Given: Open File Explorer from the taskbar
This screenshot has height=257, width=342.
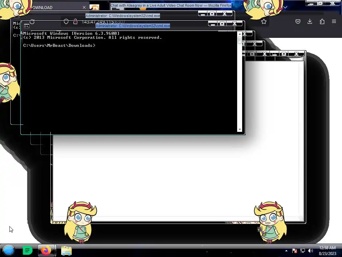Looking at the screenshot, I should click(66, 251).
